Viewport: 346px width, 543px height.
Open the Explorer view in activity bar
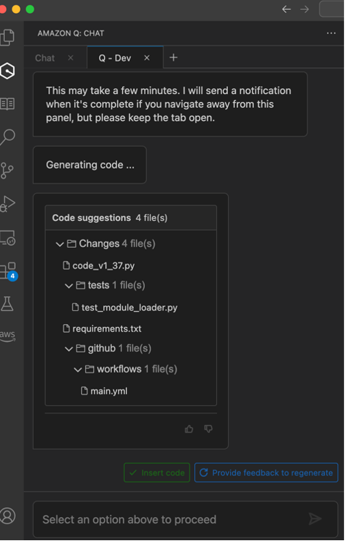click(x=8, y=37)
